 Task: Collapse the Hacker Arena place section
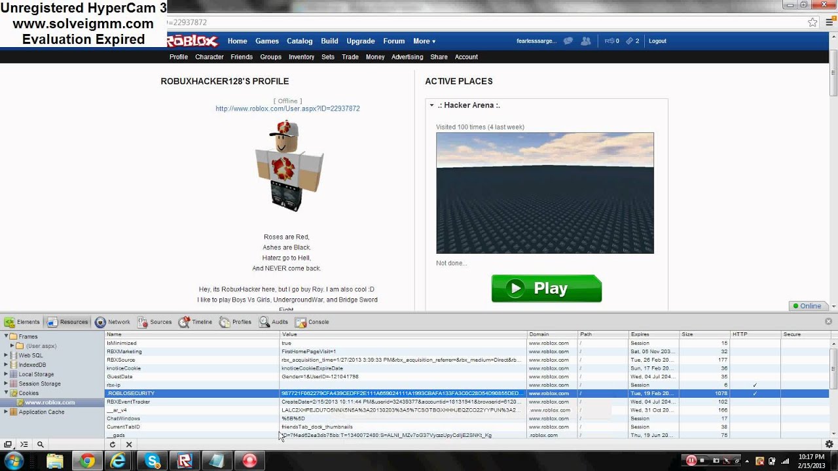(431, 105)
